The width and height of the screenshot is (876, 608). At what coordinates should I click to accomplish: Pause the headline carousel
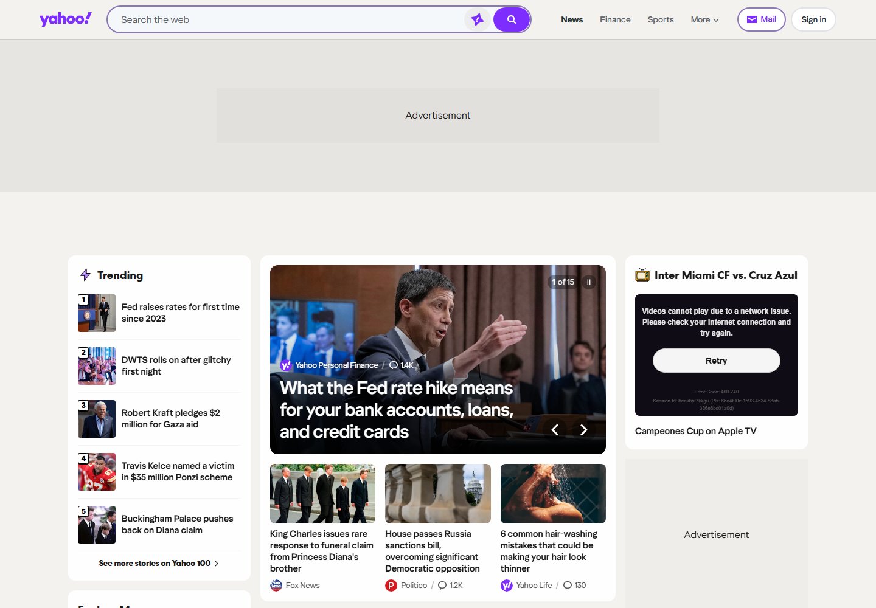click(x=588, y=282)
